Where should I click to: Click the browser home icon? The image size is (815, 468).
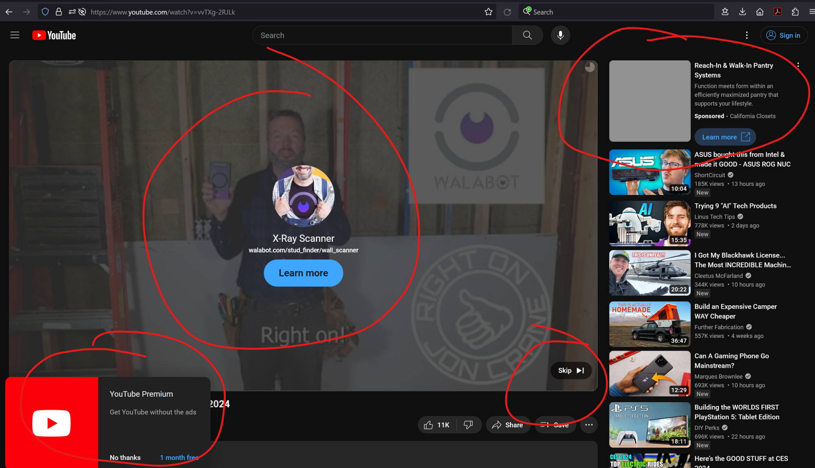pyautogui.click(x=760, y=11)
